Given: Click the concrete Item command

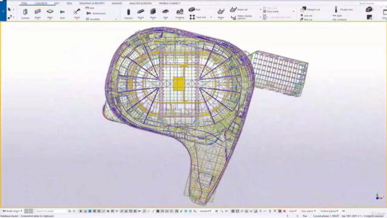Looking at the screenshot, I should click(195, 10).
